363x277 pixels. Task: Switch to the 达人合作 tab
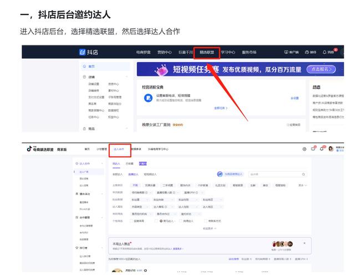click(119, 149)
